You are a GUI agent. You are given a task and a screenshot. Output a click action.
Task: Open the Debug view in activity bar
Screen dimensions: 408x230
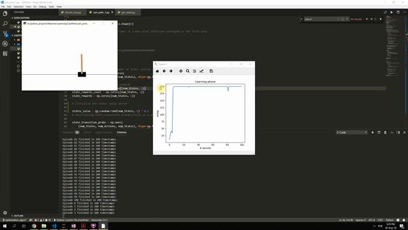tap(5, 43)
